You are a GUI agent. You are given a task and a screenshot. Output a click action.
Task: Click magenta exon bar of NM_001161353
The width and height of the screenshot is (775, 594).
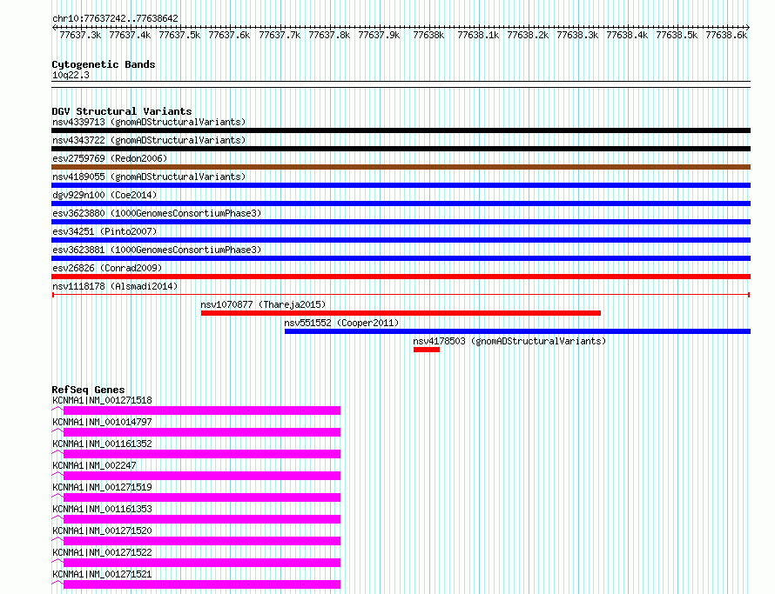(x=202, y=519)
